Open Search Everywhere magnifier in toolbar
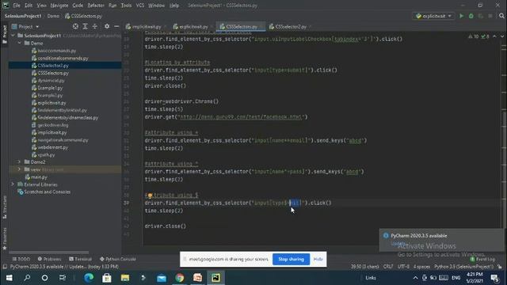Image resolution: width=507 pixels, height=285 pixels. coord(501,16)
